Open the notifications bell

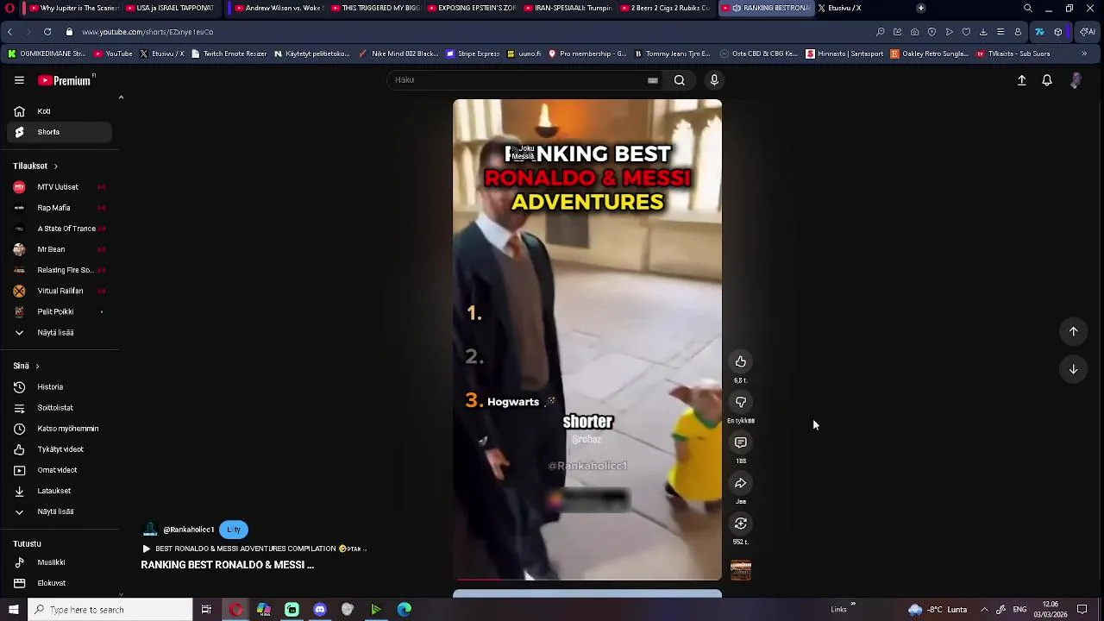(x=1047, y=80)
